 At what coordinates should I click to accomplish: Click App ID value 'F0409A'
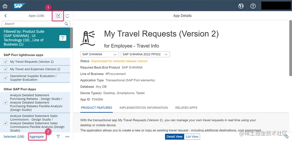(x=98, y=99)
